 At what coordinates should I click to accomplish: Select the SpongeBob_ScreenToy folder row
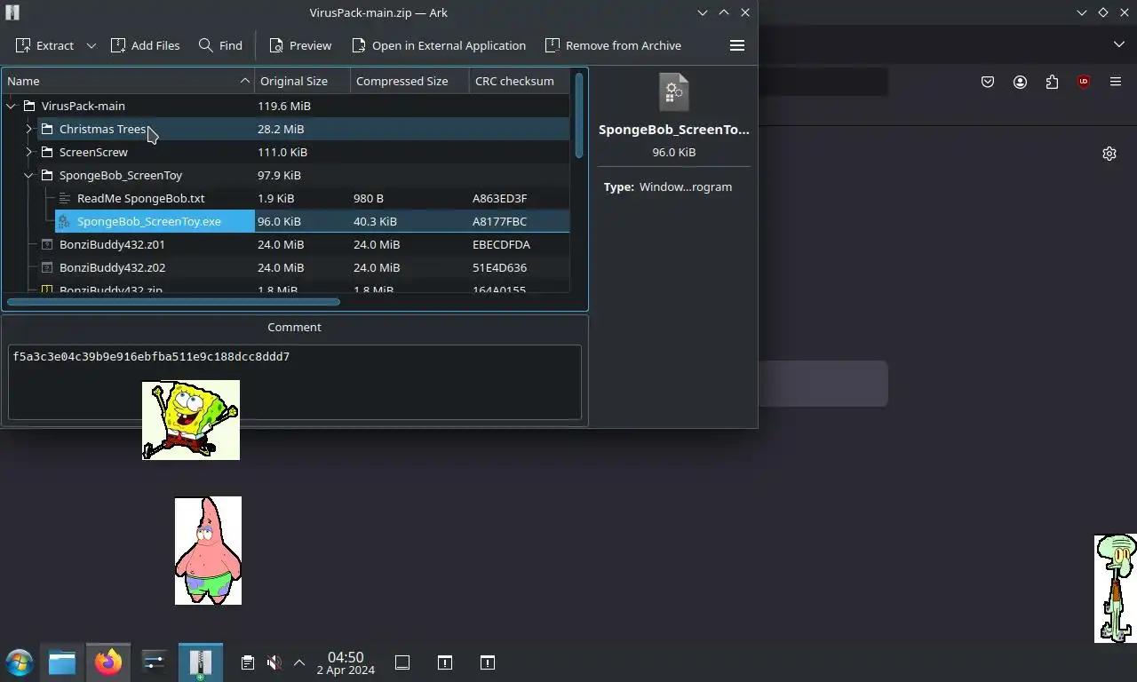[285, 175]
